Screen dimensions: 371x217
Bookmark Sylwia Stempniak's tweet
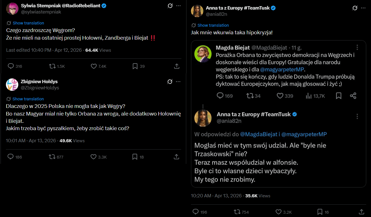coord(135,66)
